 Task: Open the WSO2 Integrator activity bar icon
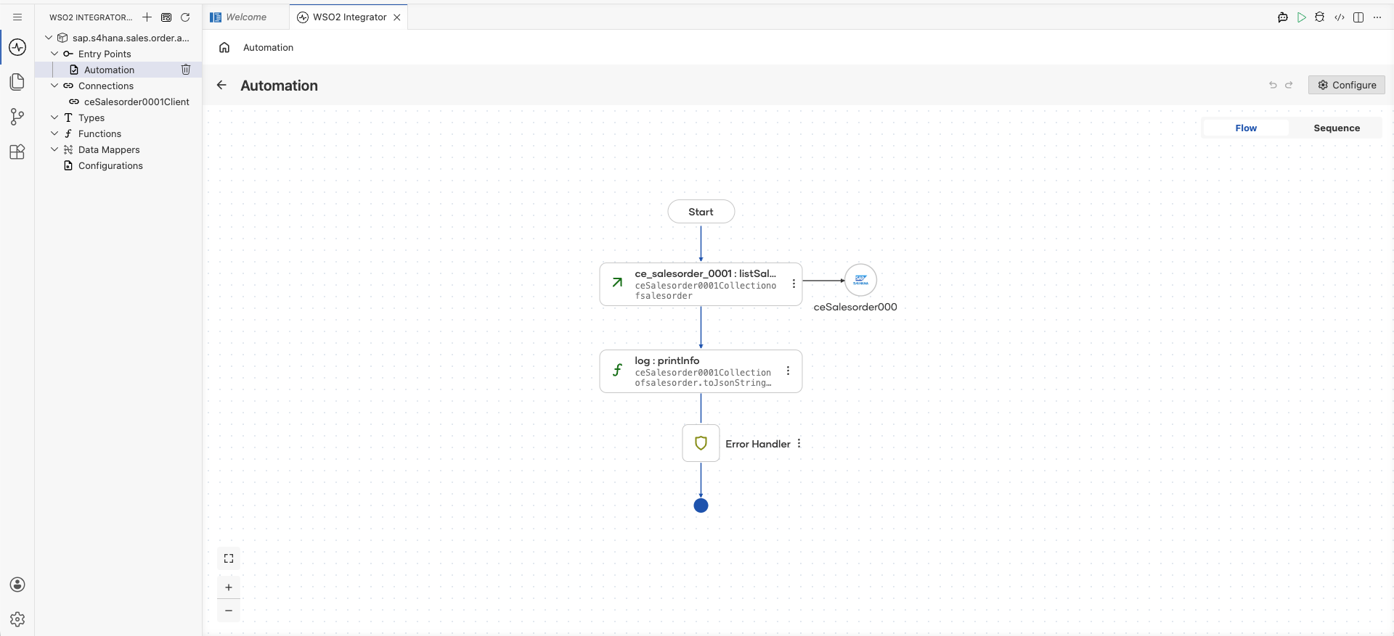pyautogui.click(x=17, y=47)
